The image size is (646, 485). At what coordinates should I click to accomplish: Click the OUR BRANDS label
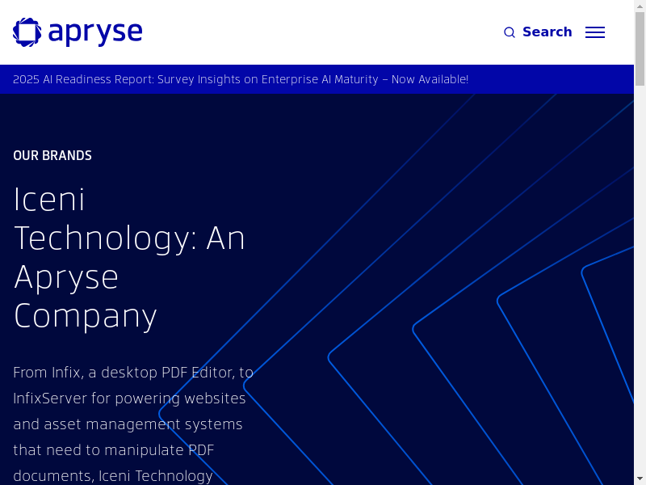point(52,155)
